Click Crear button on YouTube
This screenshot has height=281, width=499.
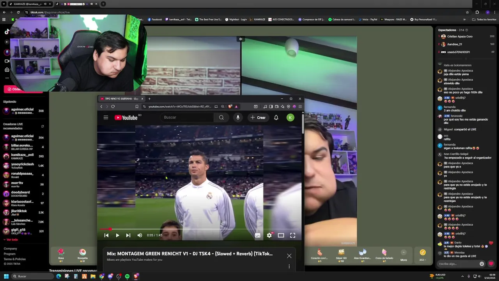coord(258,117)
